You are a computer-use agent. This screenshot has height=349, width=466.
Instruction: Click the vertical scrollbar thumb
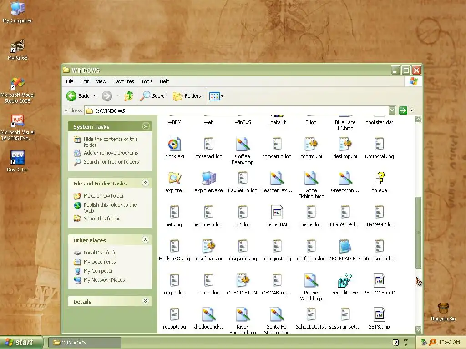(419, 233)
